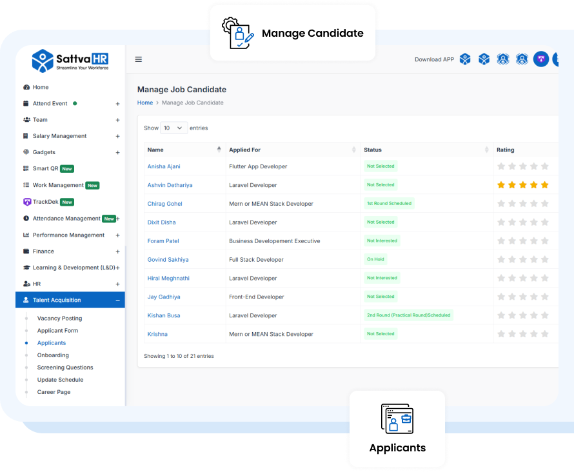This screenshot has width=574, height=472.
Task: Click the hamburger menu icon
Action: 138,59
